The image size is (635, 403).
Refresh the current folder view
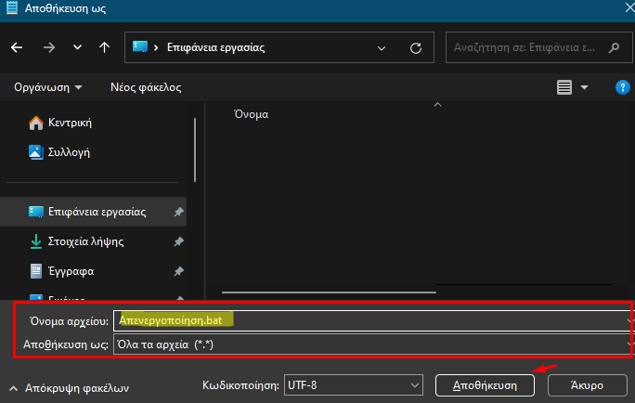[x=415, y=47]
